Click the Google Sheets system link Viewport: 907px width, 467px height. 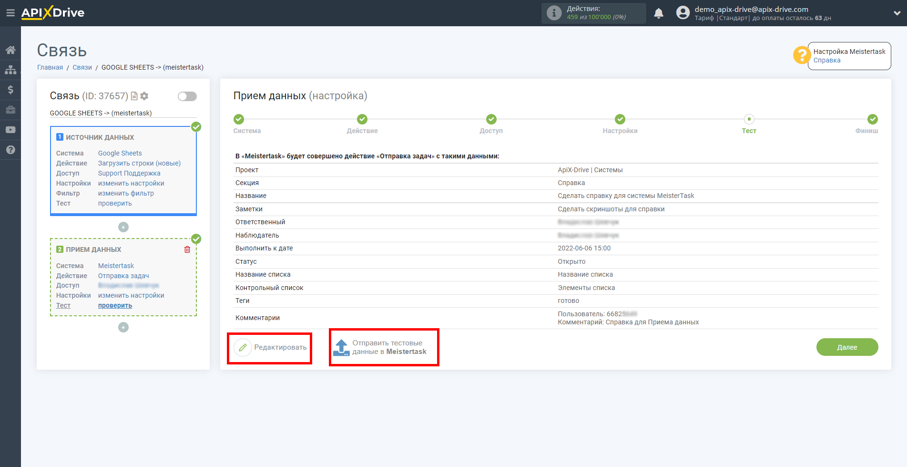click(120, 153)
